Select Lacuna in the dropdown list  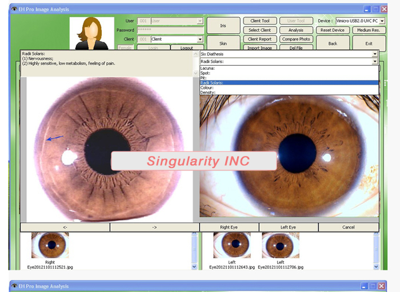tap(289, 68)
